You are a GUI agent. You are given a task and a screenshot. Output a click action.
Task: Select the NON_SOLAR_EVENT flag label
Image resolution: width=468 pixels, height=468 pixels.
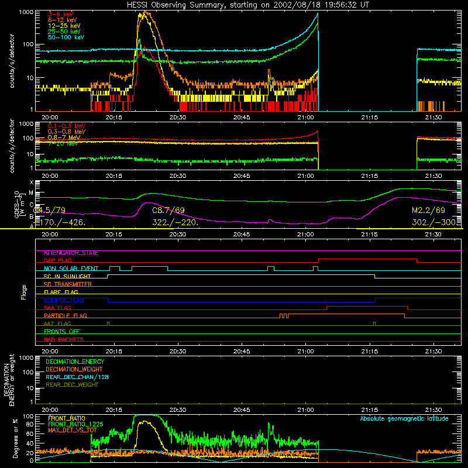(x=71, y=269)
